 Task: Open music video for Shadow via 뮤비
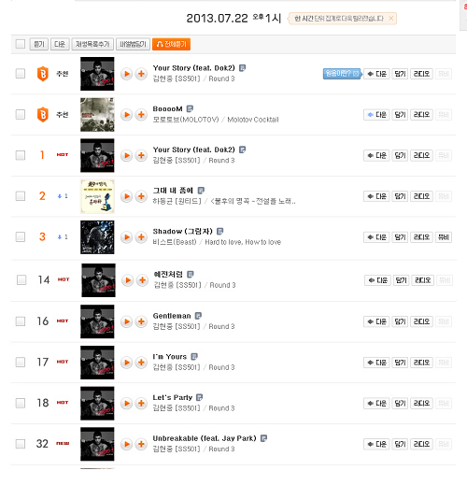pyautogui.click(x=444, y=237)
